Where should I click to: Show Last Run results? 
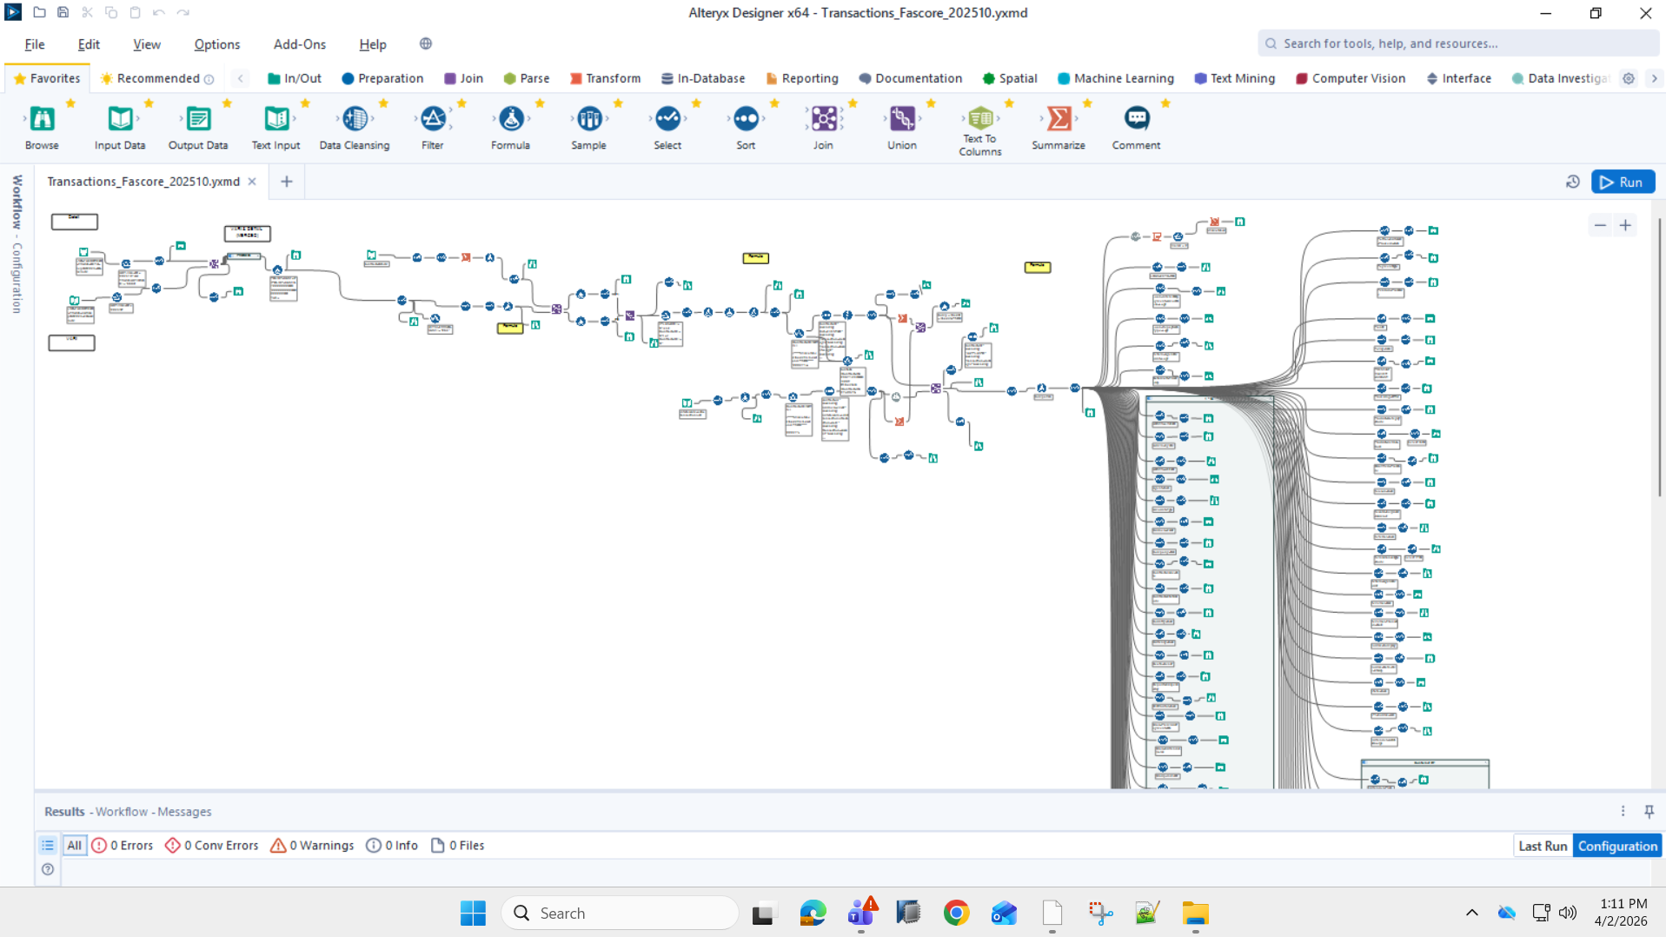click(1543, 846)
